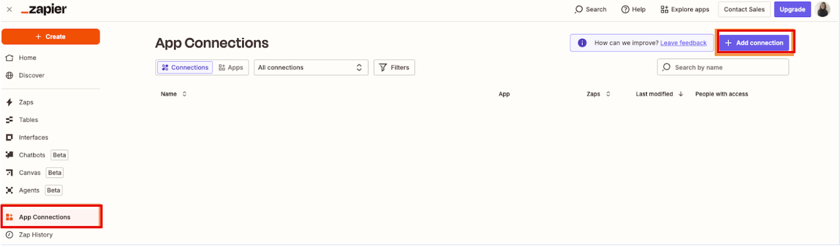840x247 pixels.
Task: Switch to the Connections tab
Action: 185,68
